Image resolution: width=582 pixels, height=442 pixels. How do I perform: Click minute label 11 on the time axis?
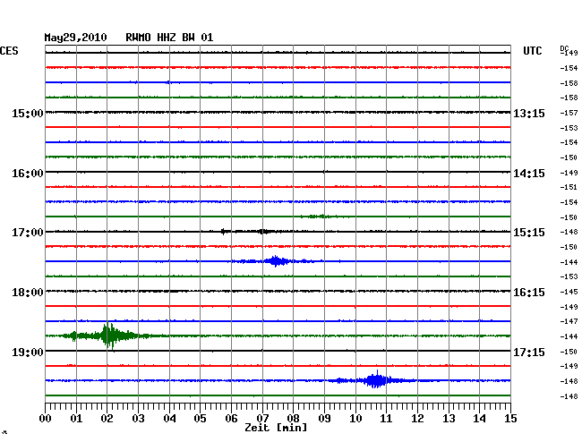[386, 418]
